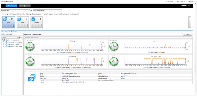Expand the Namespace - prometheus tree node
The image size is (197, 96).
pos(4,42)
